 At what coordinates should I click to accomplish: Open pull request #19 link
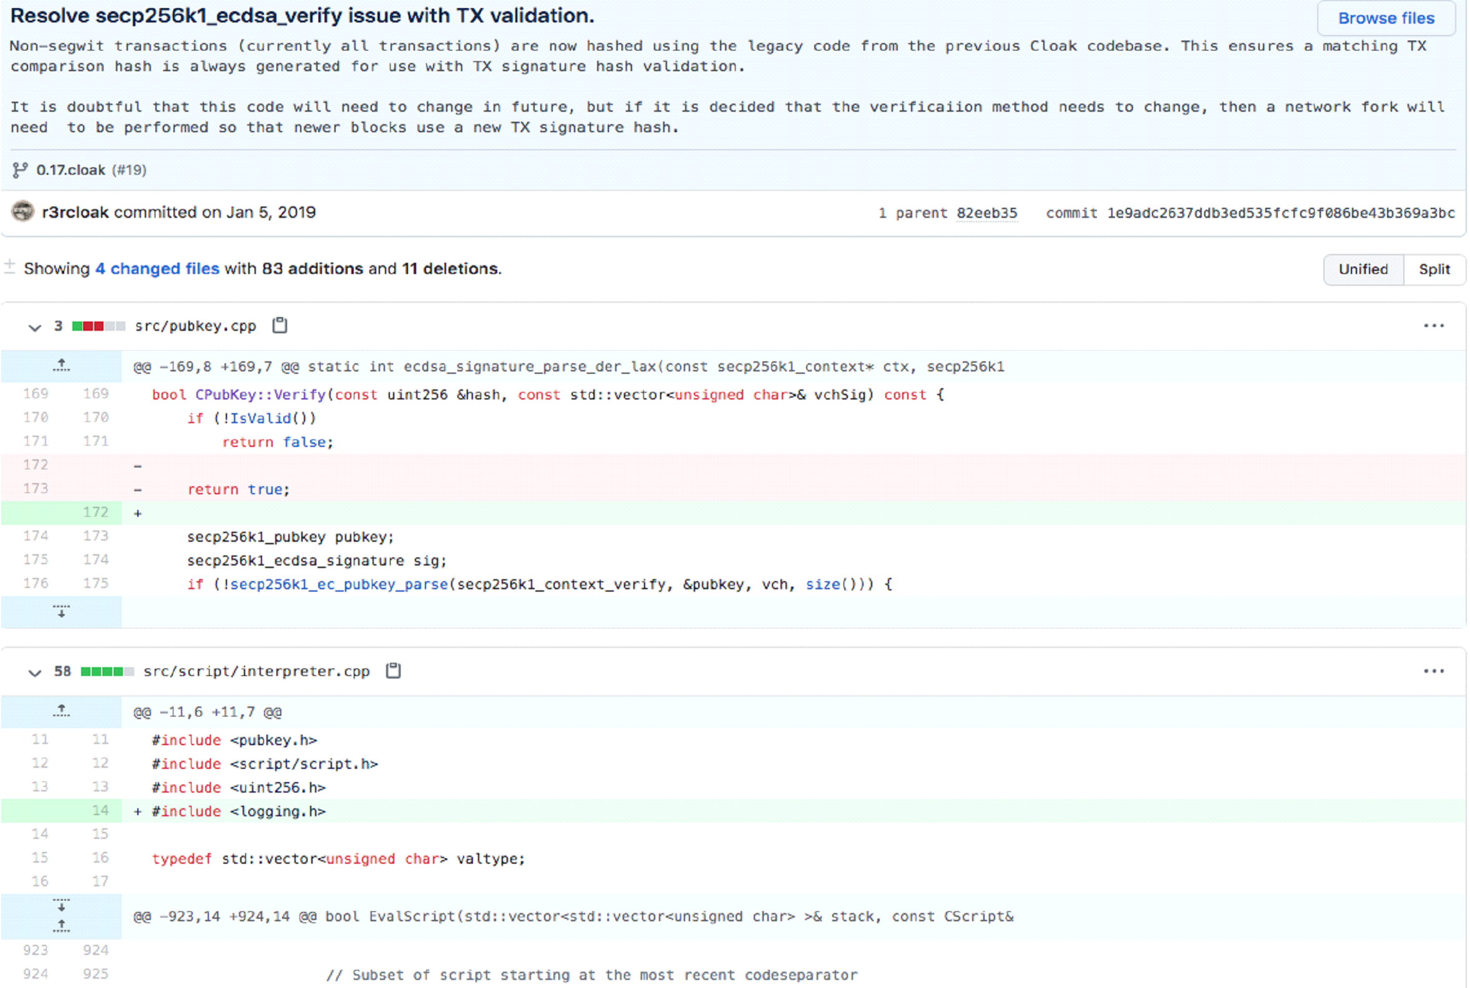tap(129, 170)
